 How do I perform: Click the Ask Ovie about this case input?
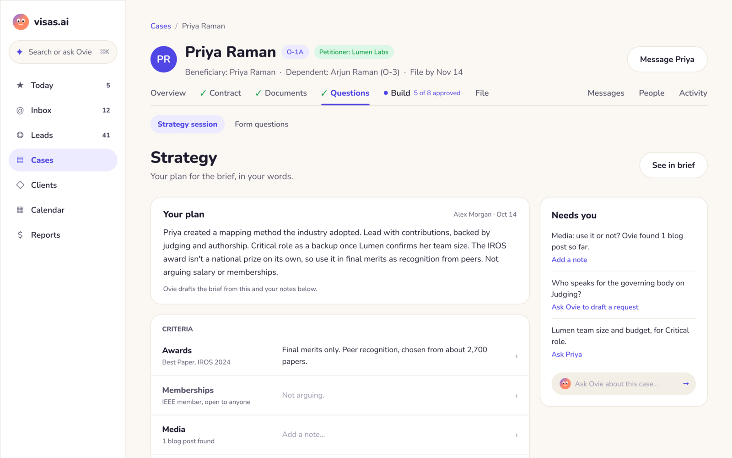pos(624,384)
